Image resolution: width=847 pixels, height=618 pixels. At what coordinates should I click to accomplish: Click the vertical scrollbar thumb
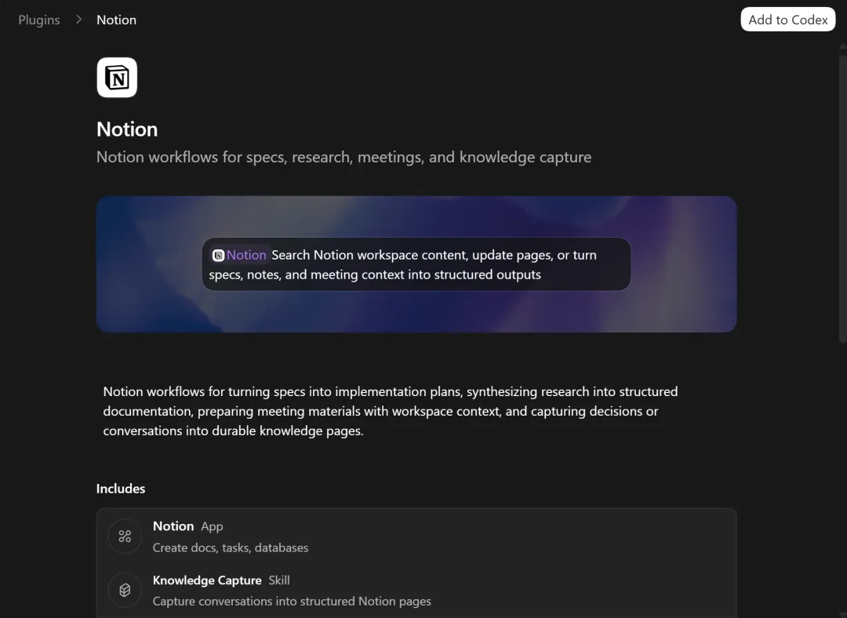(842, 196)
